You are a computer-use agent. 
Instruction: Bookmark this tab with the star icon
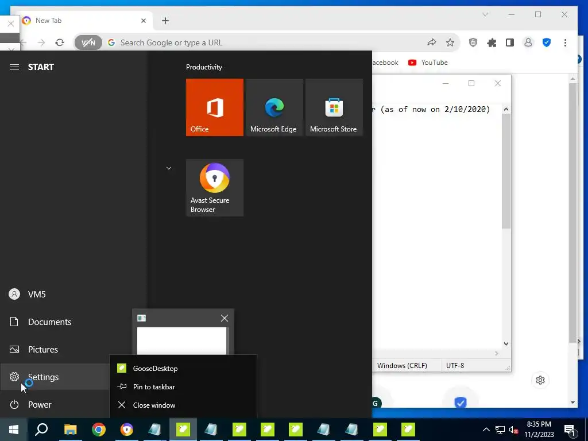click(x=450, y=42)
